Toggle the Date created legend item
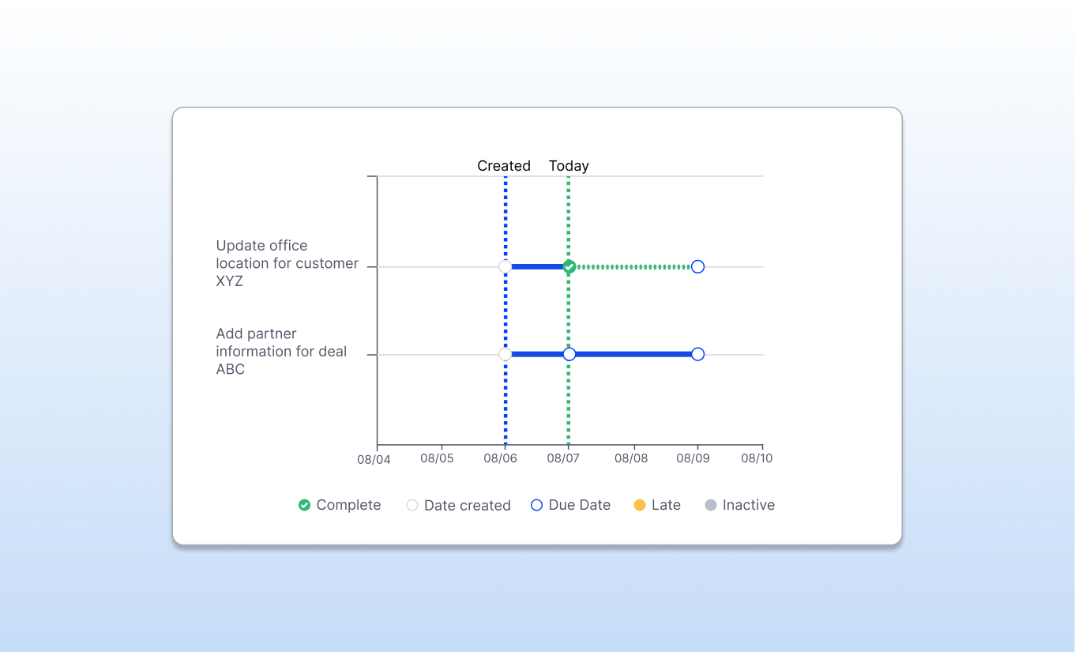 [458, 505]
